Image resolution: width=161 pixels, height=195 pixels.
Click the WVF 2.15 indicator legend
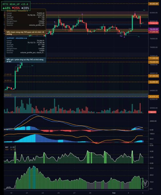point(10,147)
